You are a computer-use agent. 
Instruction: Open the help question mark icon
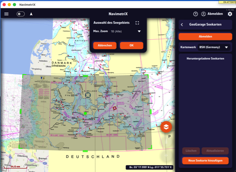195,14
